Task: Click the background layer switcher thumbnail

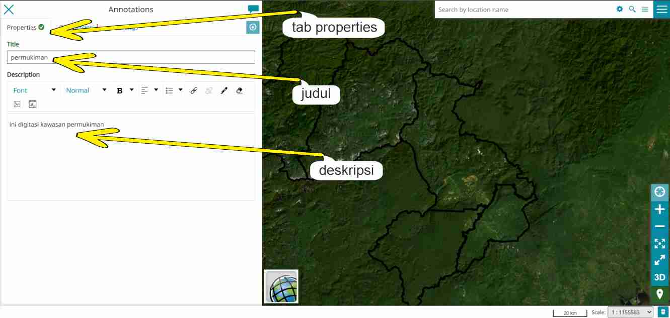Action: tap(281, 286)
